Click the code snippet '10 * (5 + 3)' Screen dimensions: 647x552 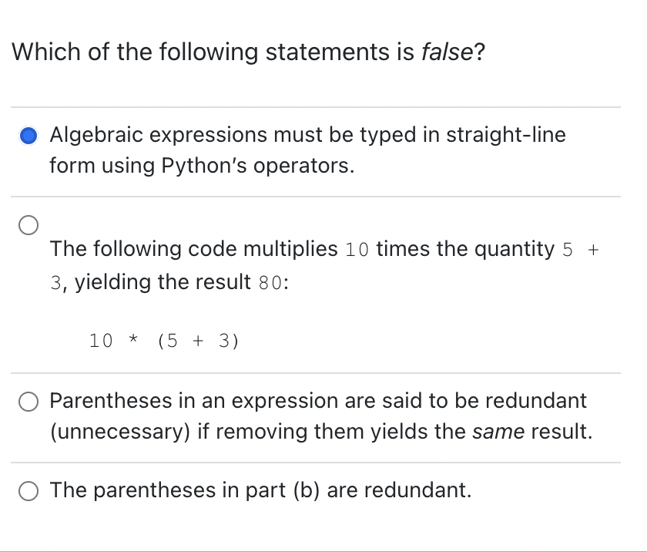(163, 341)
